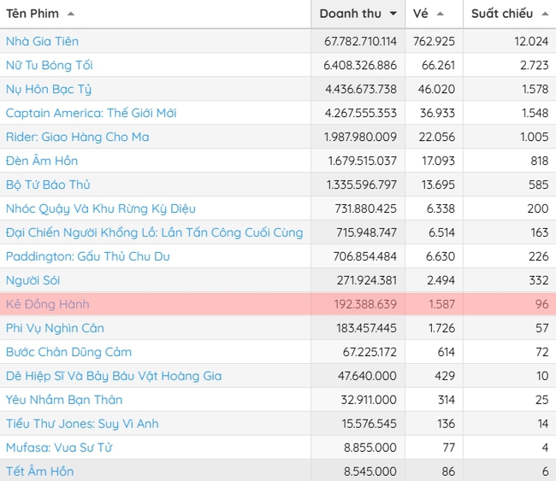The image size is (556, 481).
Task: Open the Nhà Gia Tiên movie link
Action: point(42,41)
